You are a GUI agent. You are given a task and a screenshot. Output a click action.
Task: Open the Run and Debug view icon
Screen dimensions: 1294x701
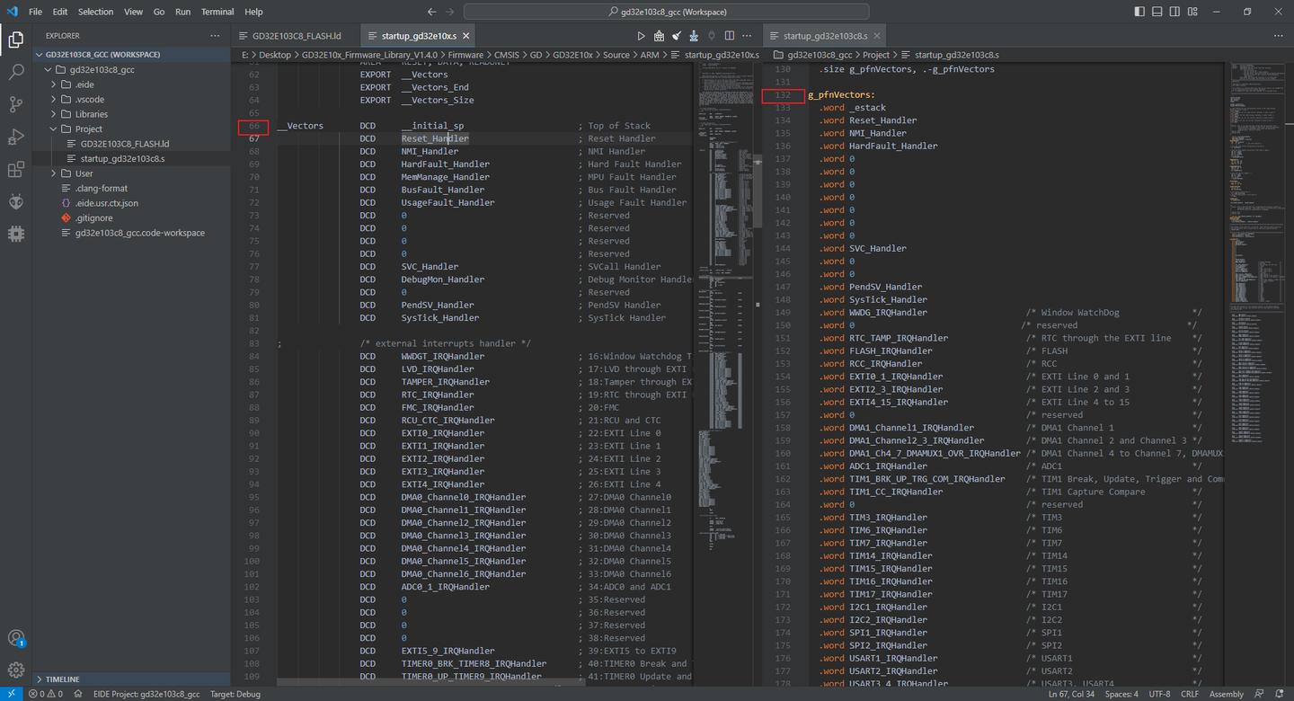[16, 136]
